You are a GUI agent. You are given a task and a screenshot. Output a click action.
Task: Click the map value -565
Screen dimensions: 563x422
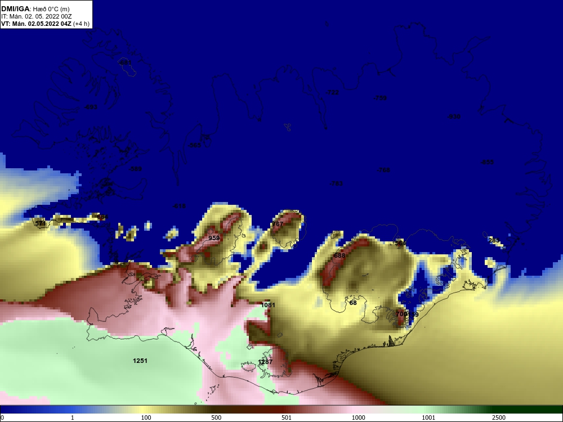pos(195,145)
